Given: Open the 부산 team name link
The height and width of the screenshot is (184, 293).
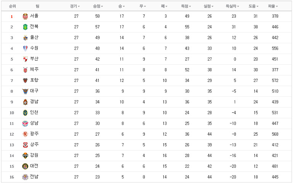Looking at the screenshot, I should point(34,59).
